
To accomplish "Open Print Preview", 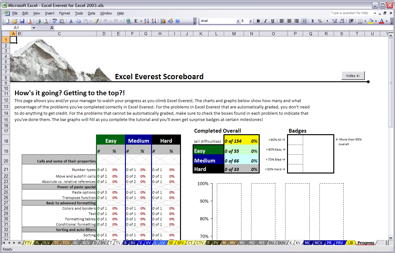I will (46, 21).
